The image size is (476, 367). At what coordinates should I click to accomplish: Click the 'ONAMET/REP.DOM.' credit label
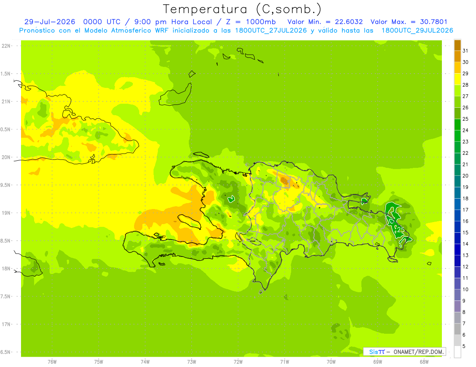click(x=419, y=352)
